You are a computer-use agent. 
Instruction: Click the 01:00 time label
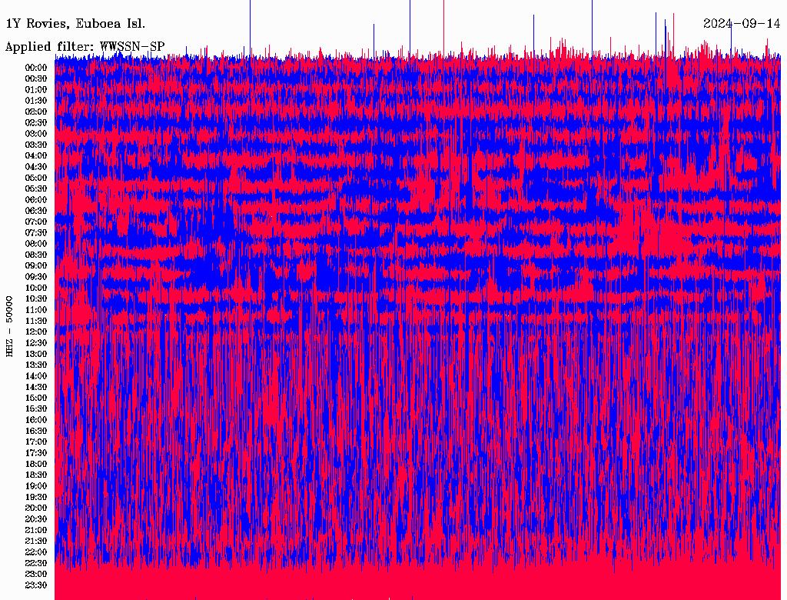pyautogui.click(x=36, y=89)
